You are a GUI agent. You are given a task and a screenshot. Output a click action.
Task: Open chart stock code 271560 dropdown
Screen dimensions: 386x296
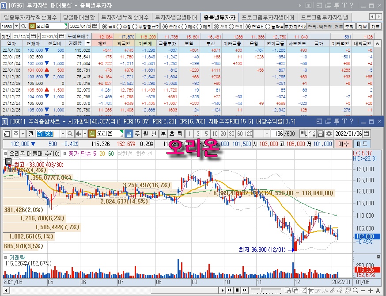63,134
